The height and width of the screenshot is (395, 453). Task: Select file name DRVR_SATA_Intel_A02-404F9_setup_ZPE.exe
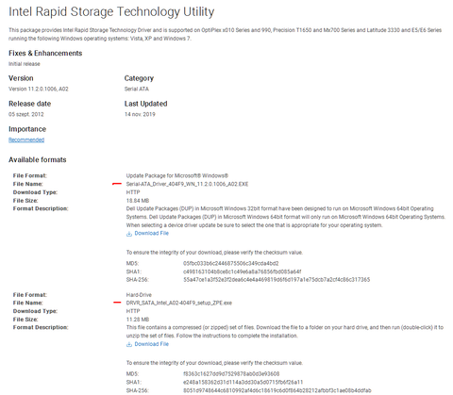pos(179,303)
